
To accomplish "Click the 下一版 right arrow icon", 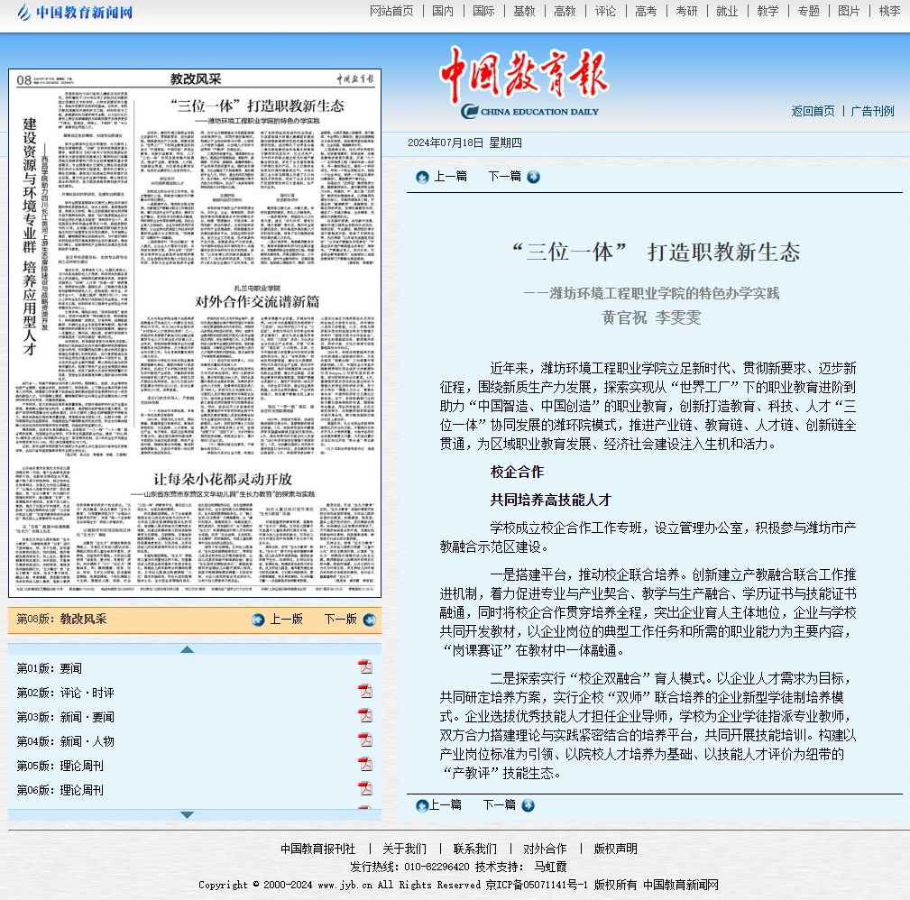I will 369,620.
